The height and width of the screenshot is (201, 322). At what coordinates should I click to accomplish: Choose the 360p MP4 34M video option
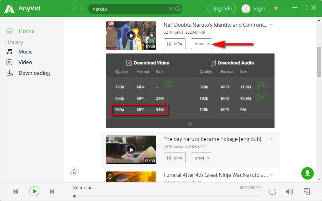(140, 109)
